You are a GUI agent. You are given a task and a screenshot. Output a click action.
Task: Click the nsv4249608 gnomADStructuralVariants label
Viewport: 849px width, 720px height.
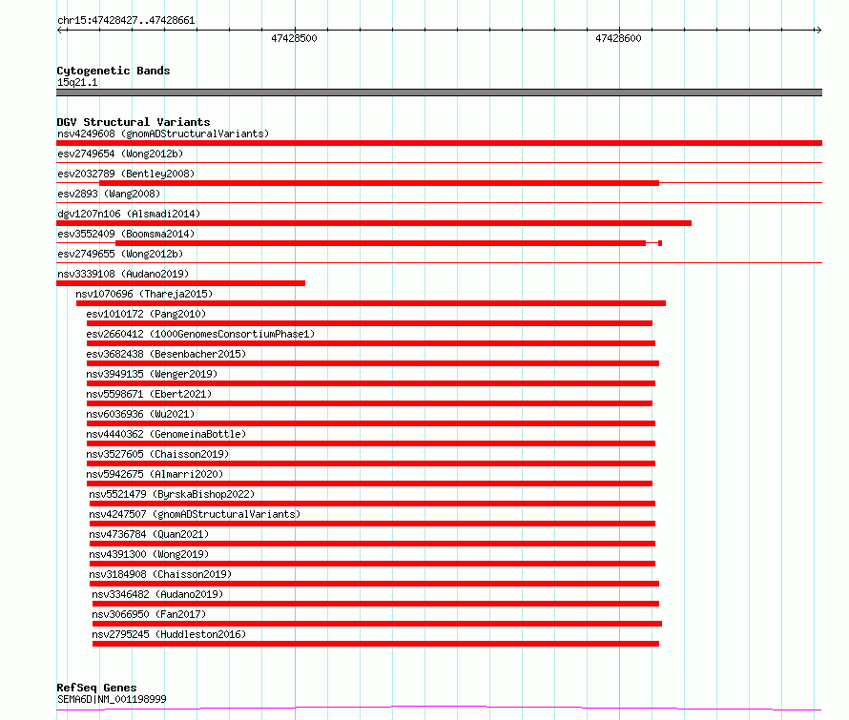coord(163,134)
